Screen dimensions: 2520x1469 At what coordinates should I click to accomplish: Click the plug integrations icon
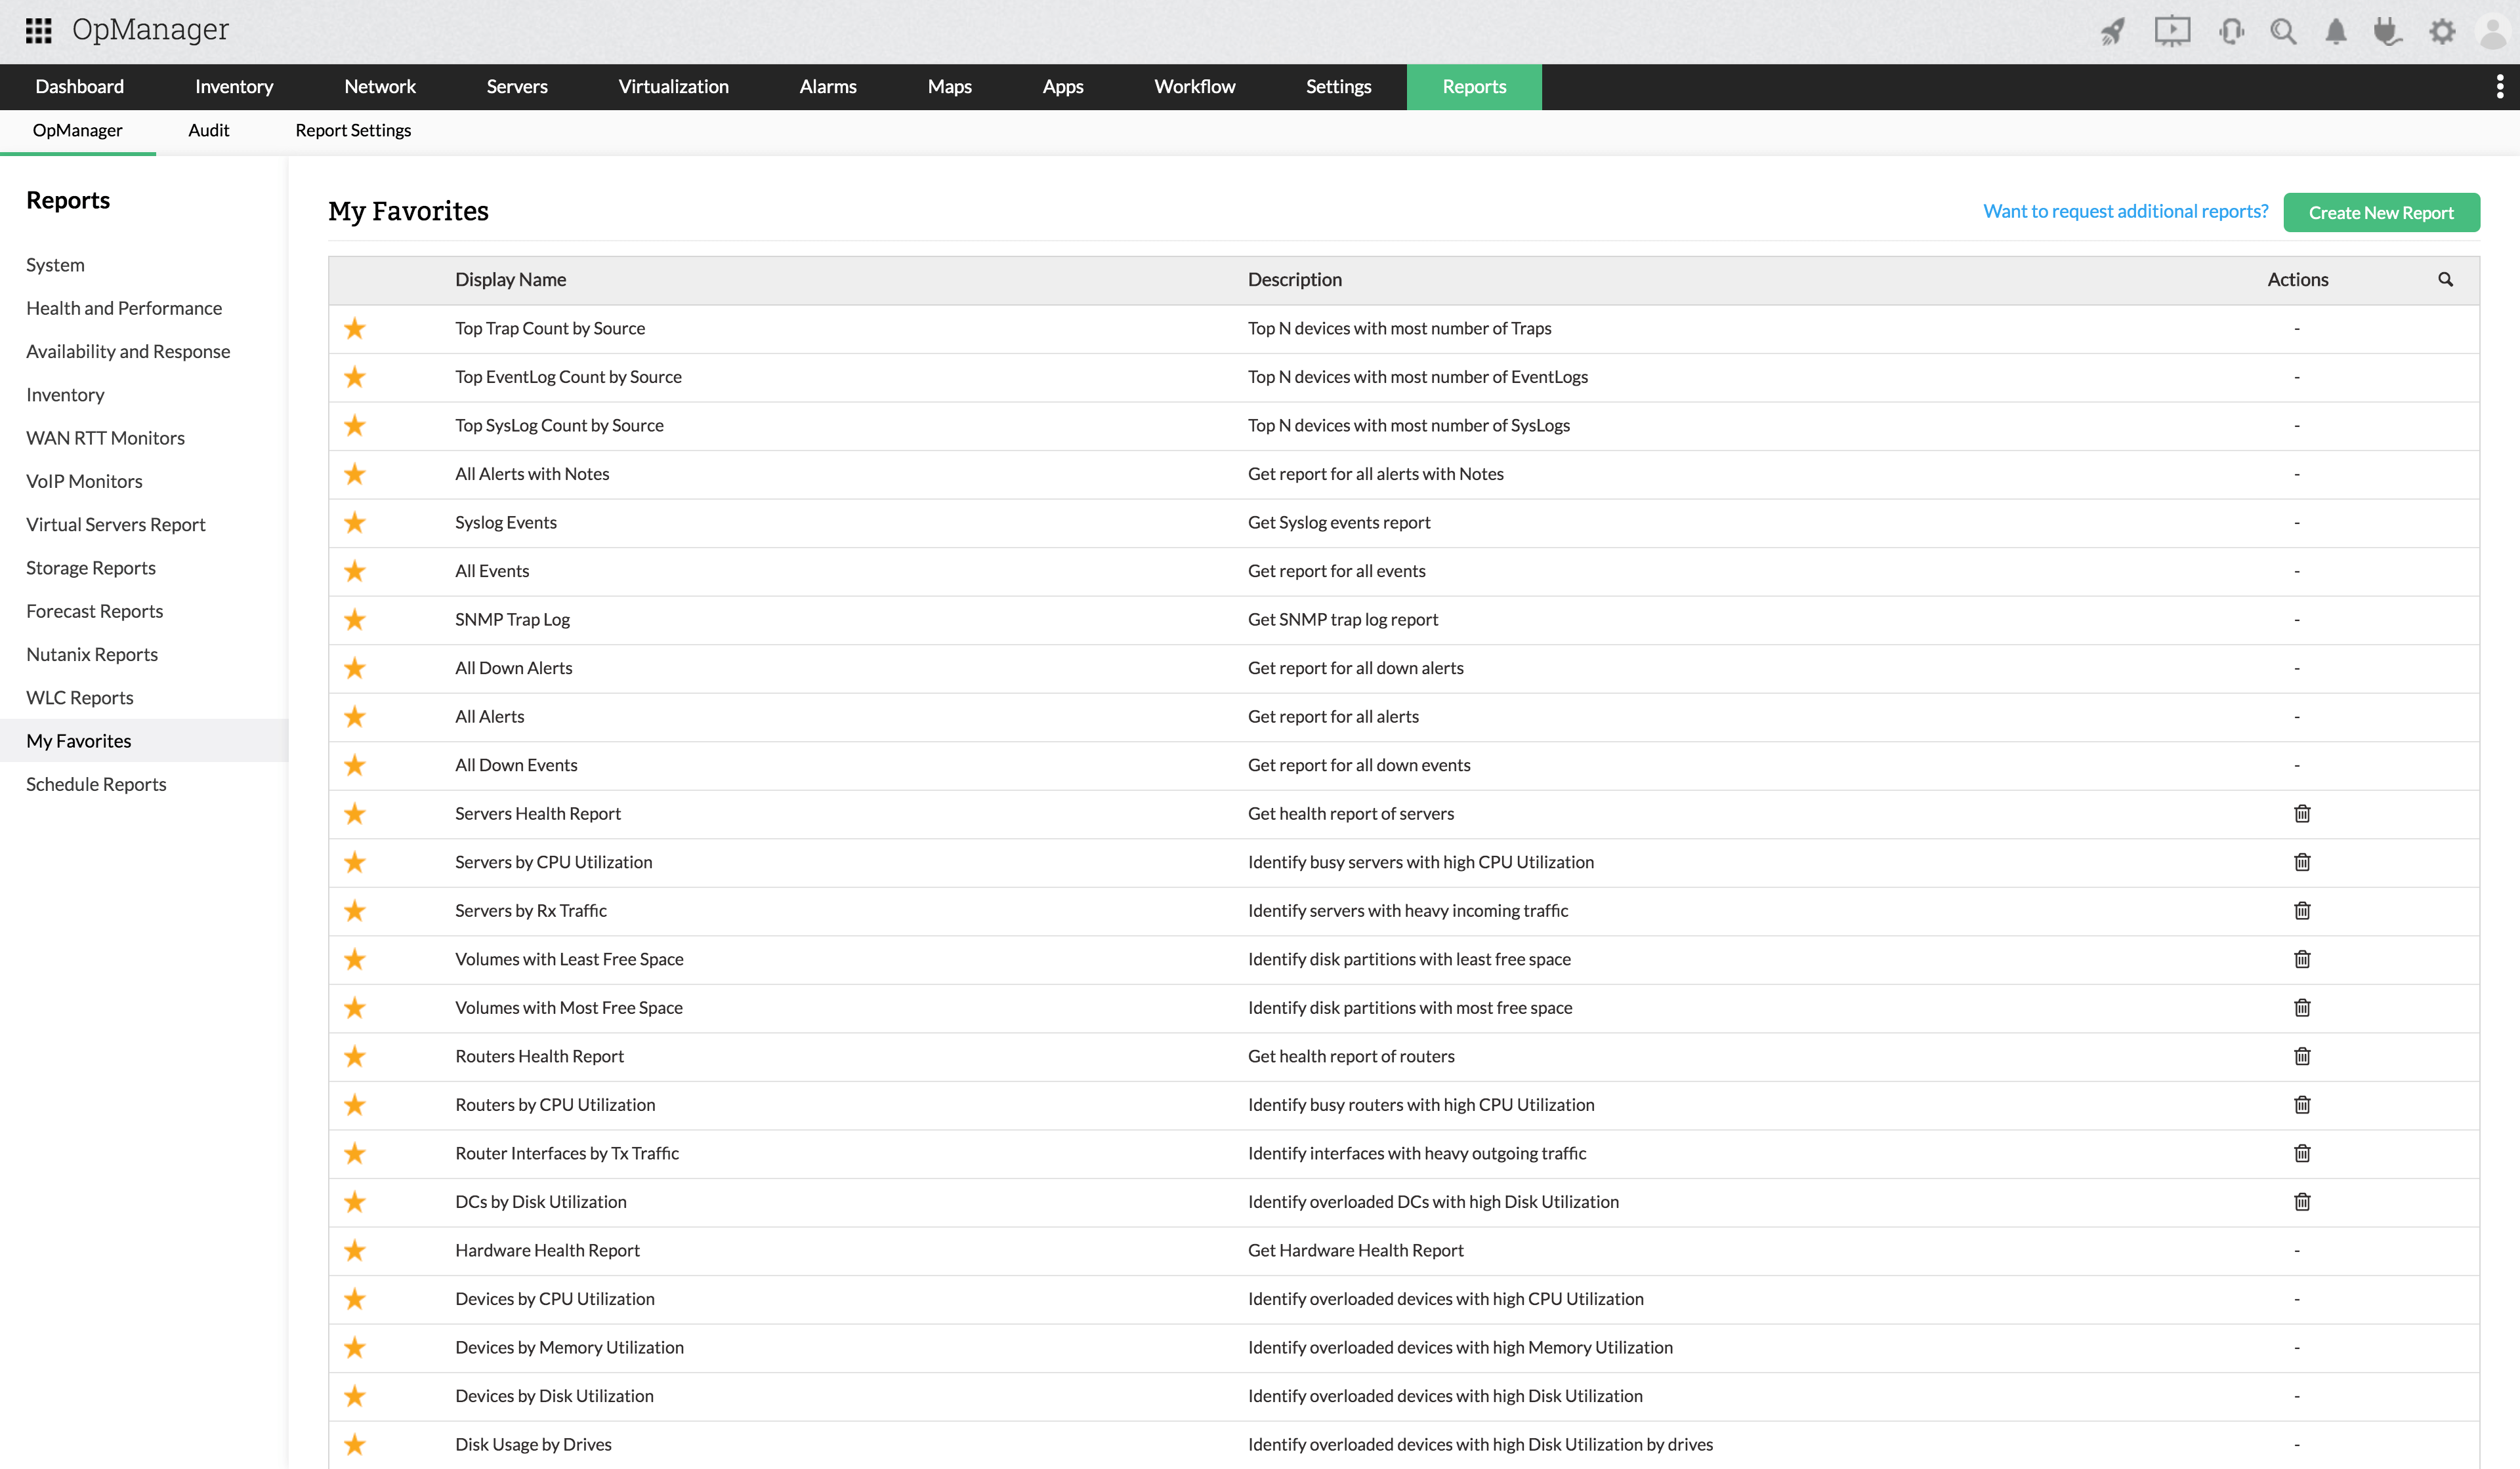(x=2387, y=31)
